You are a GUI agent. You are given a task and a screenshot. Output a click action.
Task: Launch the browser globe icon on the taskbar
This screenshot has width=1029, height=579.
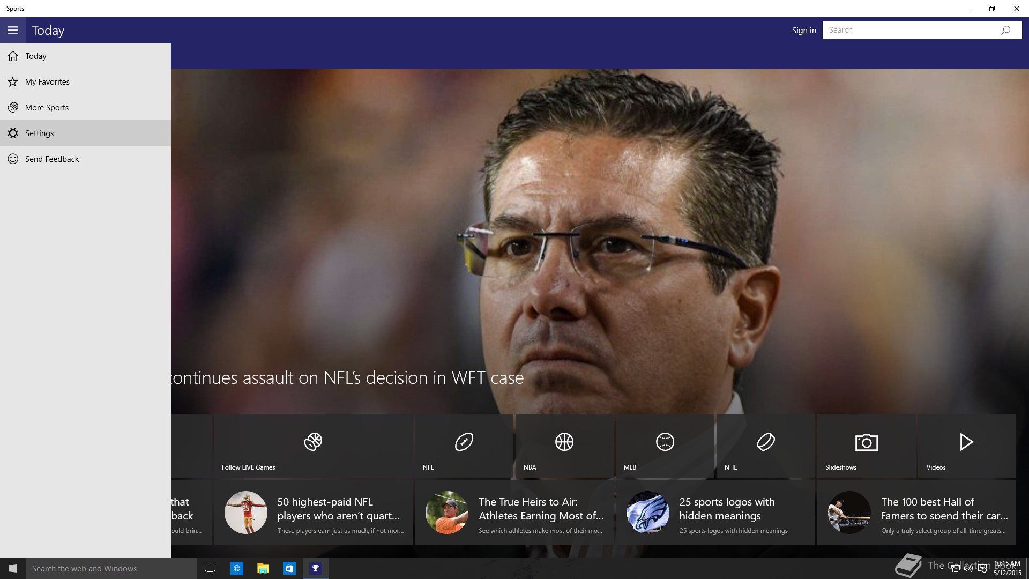click(236, 568)
